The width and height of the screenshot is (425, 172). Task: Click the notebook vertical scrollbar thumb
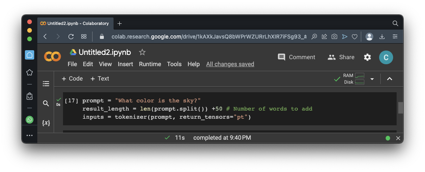(401, 107)
